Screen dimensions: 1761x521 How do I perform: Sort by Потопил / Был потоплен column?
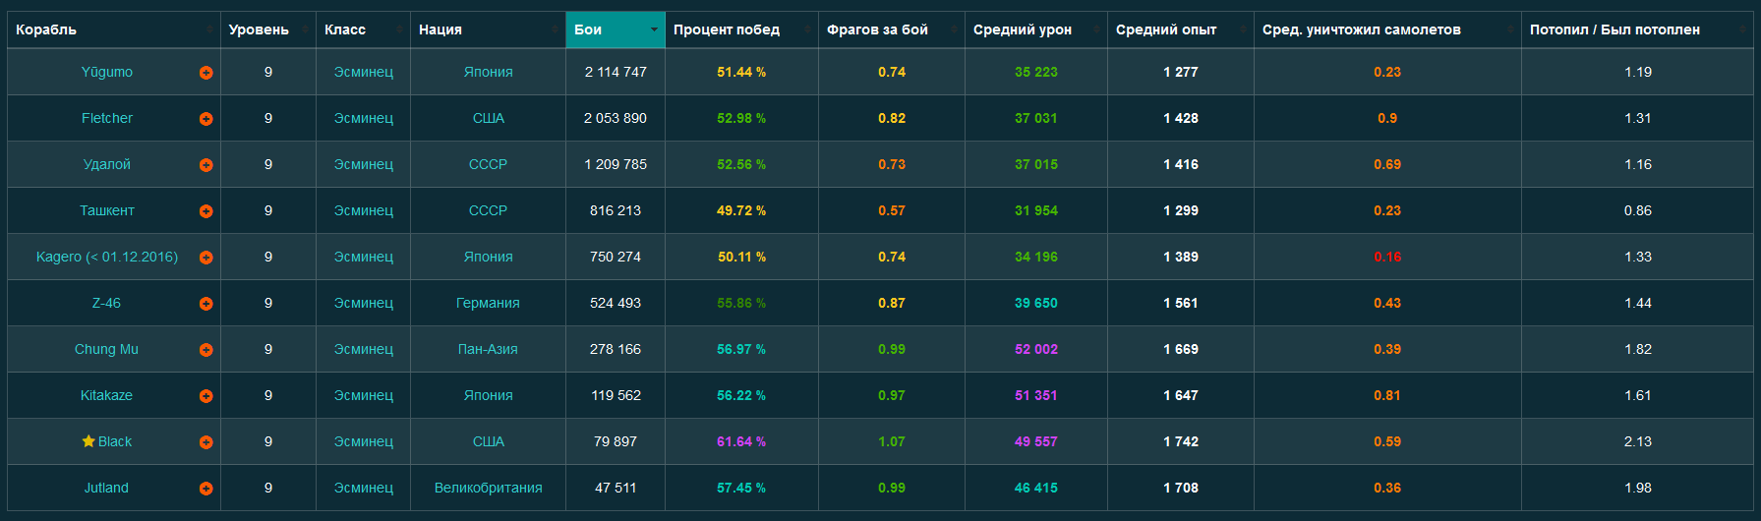tap(1637, 29)
